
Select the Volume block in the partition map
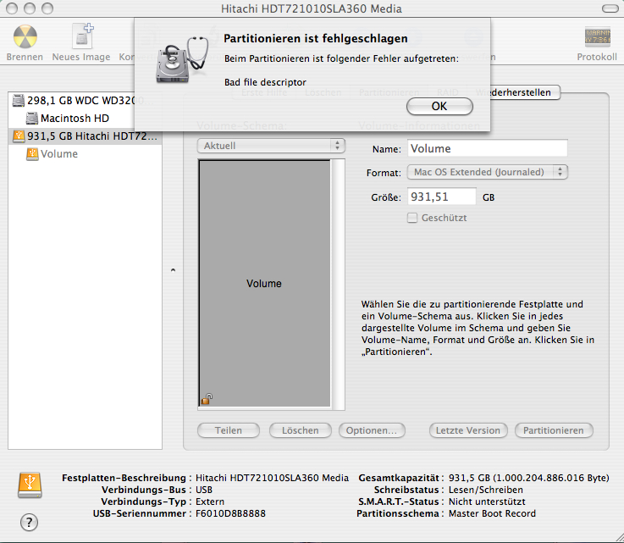click(265, 284)
